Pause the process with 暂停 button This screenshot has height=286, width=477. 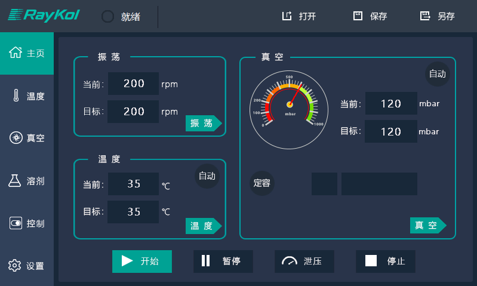pyautogui.click(x=223, y=261)
